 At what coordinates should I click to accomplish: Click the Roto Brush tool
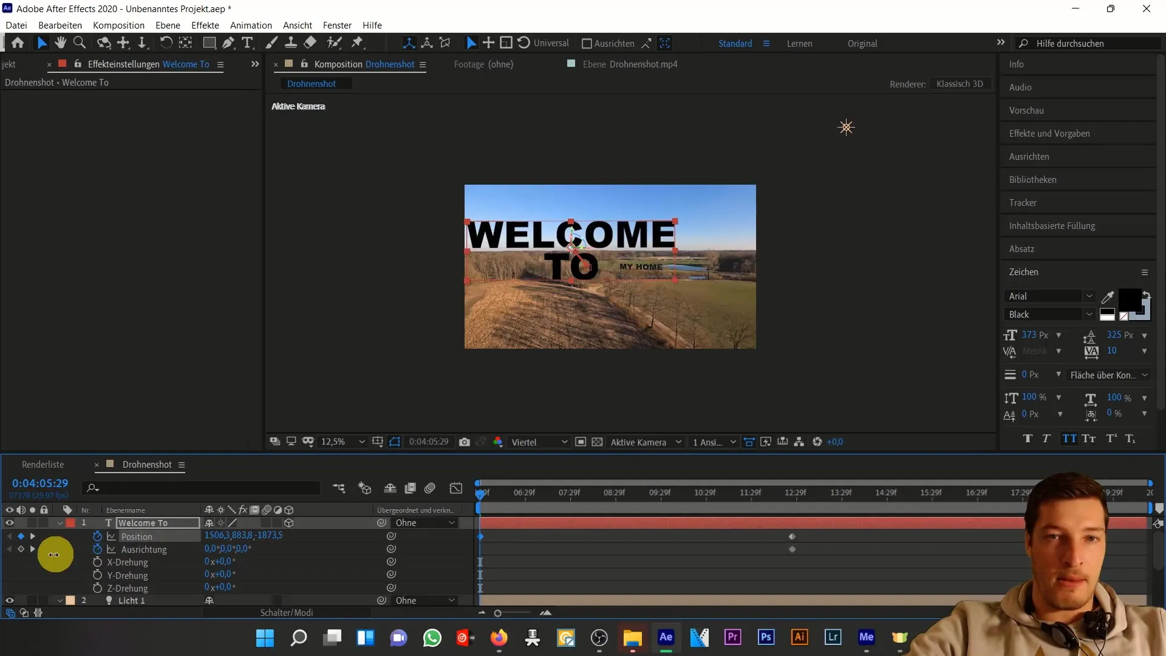334,43
